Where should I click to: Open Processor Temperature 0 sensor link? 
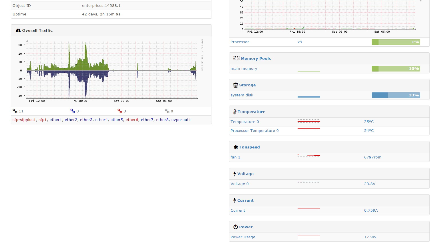(254, 130)
